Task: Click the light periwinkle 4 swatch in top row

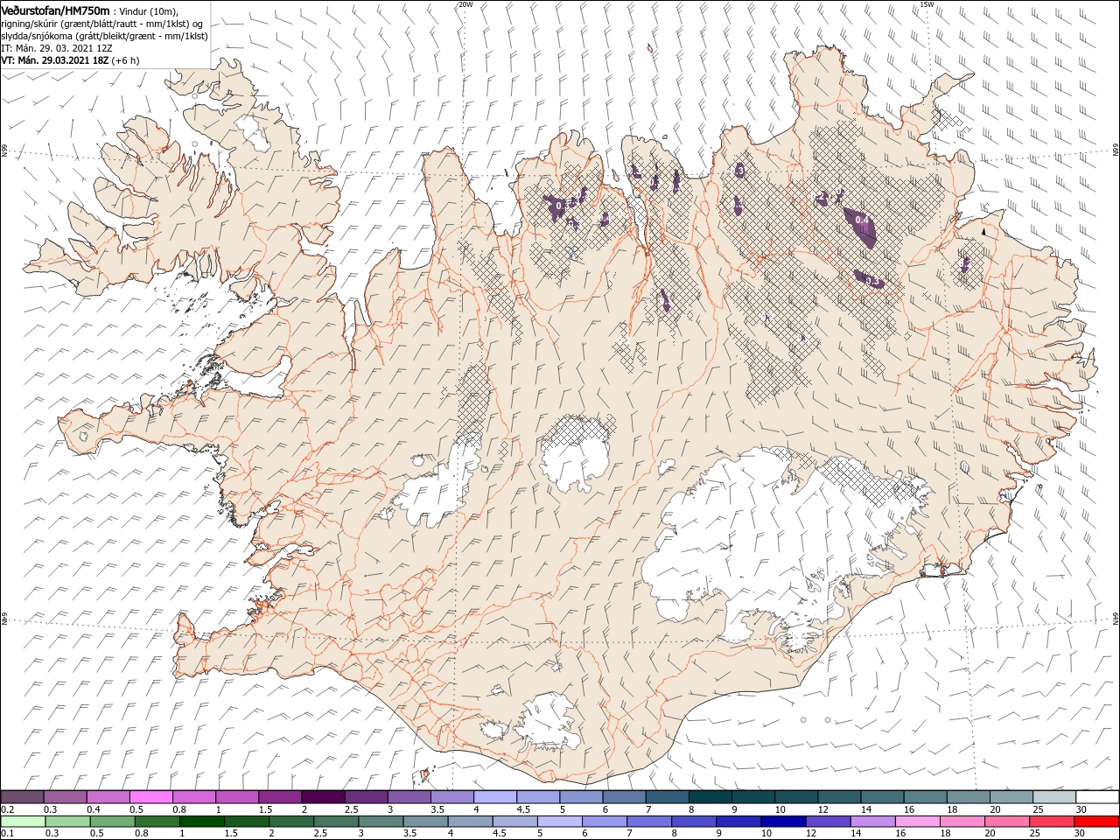Action: [495, 797]
